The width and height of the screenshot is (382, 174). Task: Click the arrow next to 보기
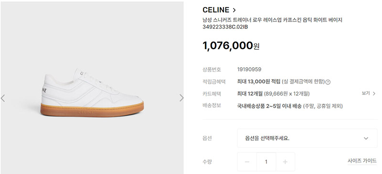tap(374, 93)
